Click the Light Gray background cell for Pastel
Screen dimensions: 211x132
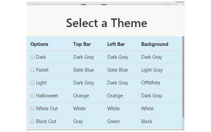(x=152, y=70)
